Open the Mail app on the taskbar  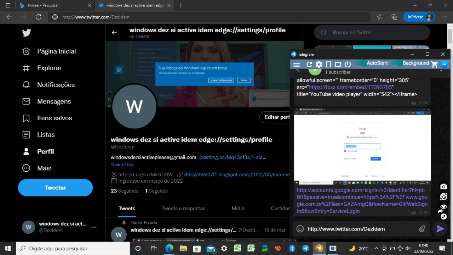coord(211,249)
